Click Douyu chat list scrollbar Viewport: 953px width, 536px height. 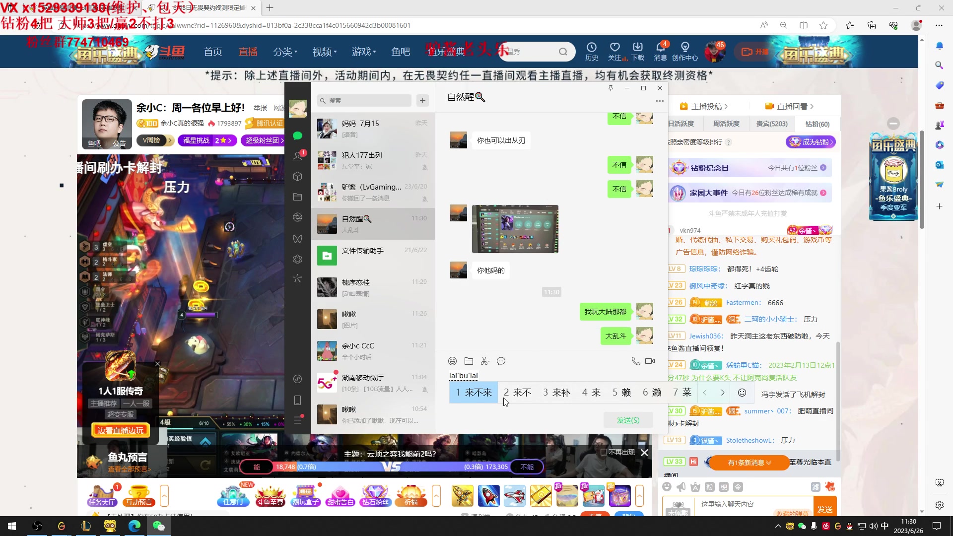pyautogui.click(x=838, y=402)
